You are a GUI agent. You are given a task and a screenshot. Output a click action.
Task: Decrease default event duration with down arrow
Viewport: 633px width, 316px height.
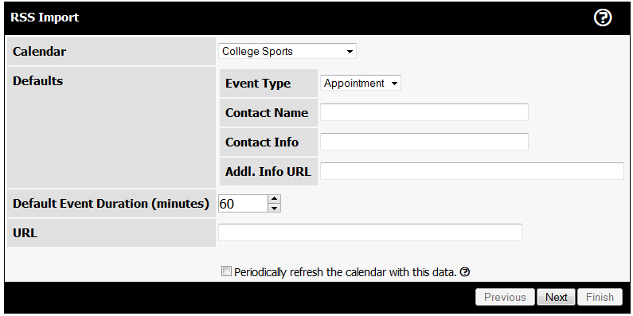coord(275,209)
